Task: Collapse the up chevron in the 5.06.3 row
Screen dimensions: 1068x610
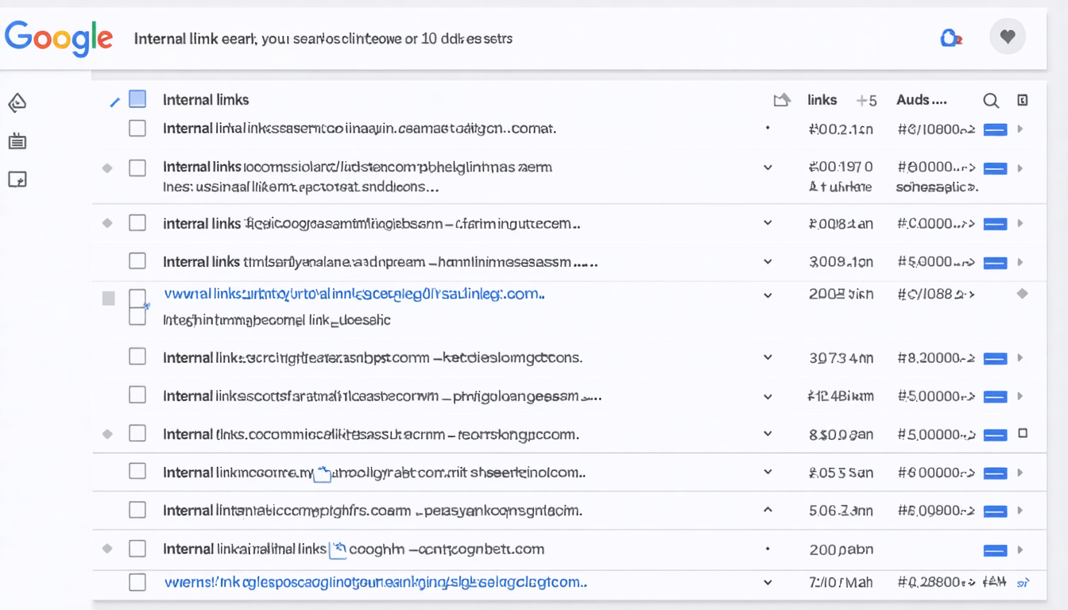Action: tap(768, 510)
